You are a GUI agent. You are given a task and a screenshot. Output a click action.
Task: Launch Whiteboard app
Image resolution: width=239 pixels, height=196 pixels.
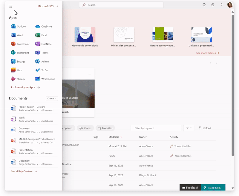(x=45, y=79)
